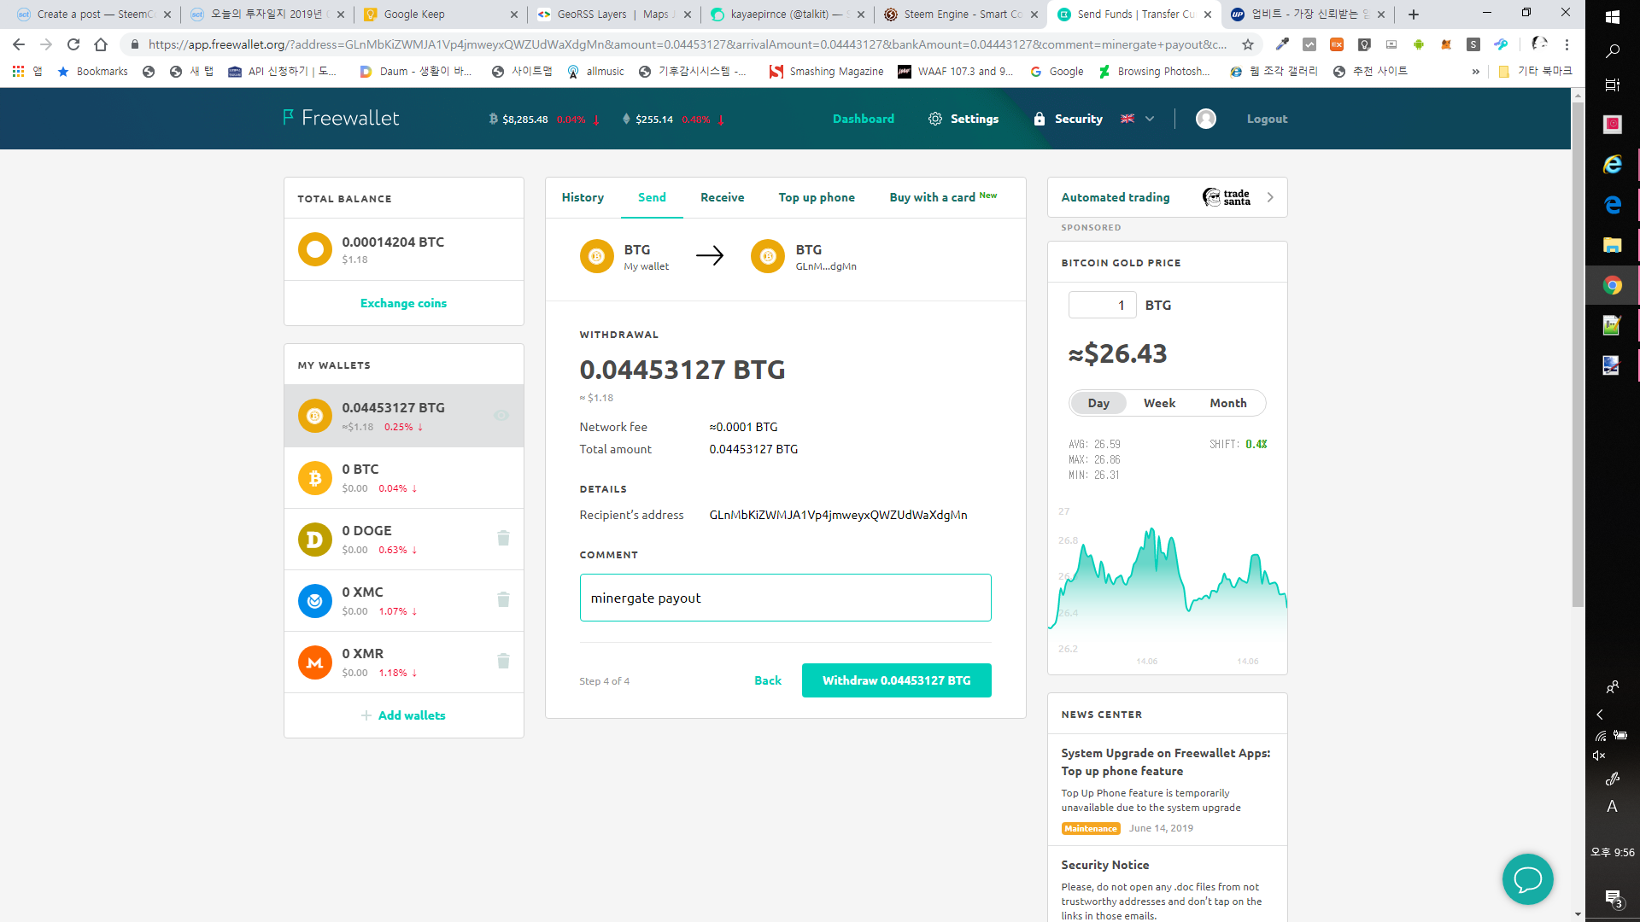Click the comment input field
The width and height of the screenshot is (1640, 922).
click(x=785, y=598)
